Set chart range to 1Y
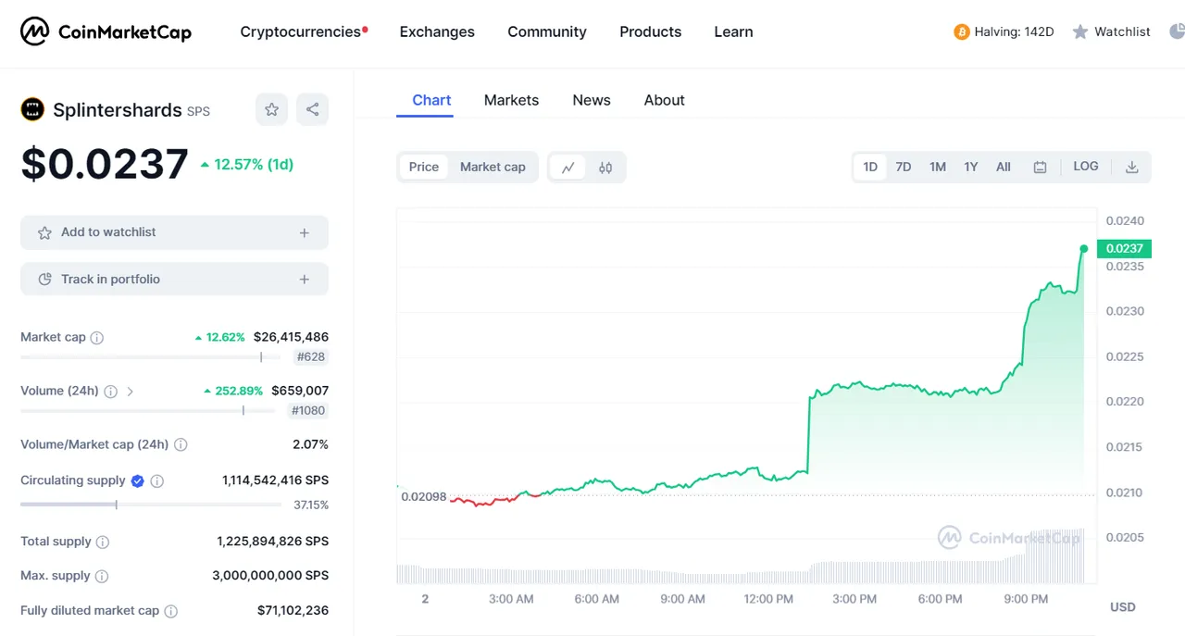1185x636 pixels. pos(971,167)
